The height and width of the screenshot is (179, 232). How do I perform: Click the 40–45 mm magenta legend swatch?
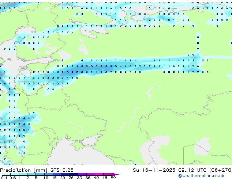(99, 174)
